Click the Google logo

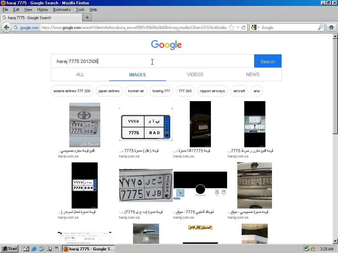(166, 45)
